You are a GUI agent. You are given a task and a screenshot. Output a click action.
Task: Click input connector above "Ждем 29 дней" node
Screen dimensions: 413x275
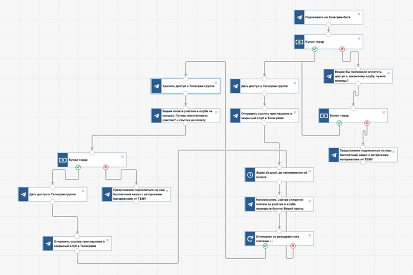[279, 167]
